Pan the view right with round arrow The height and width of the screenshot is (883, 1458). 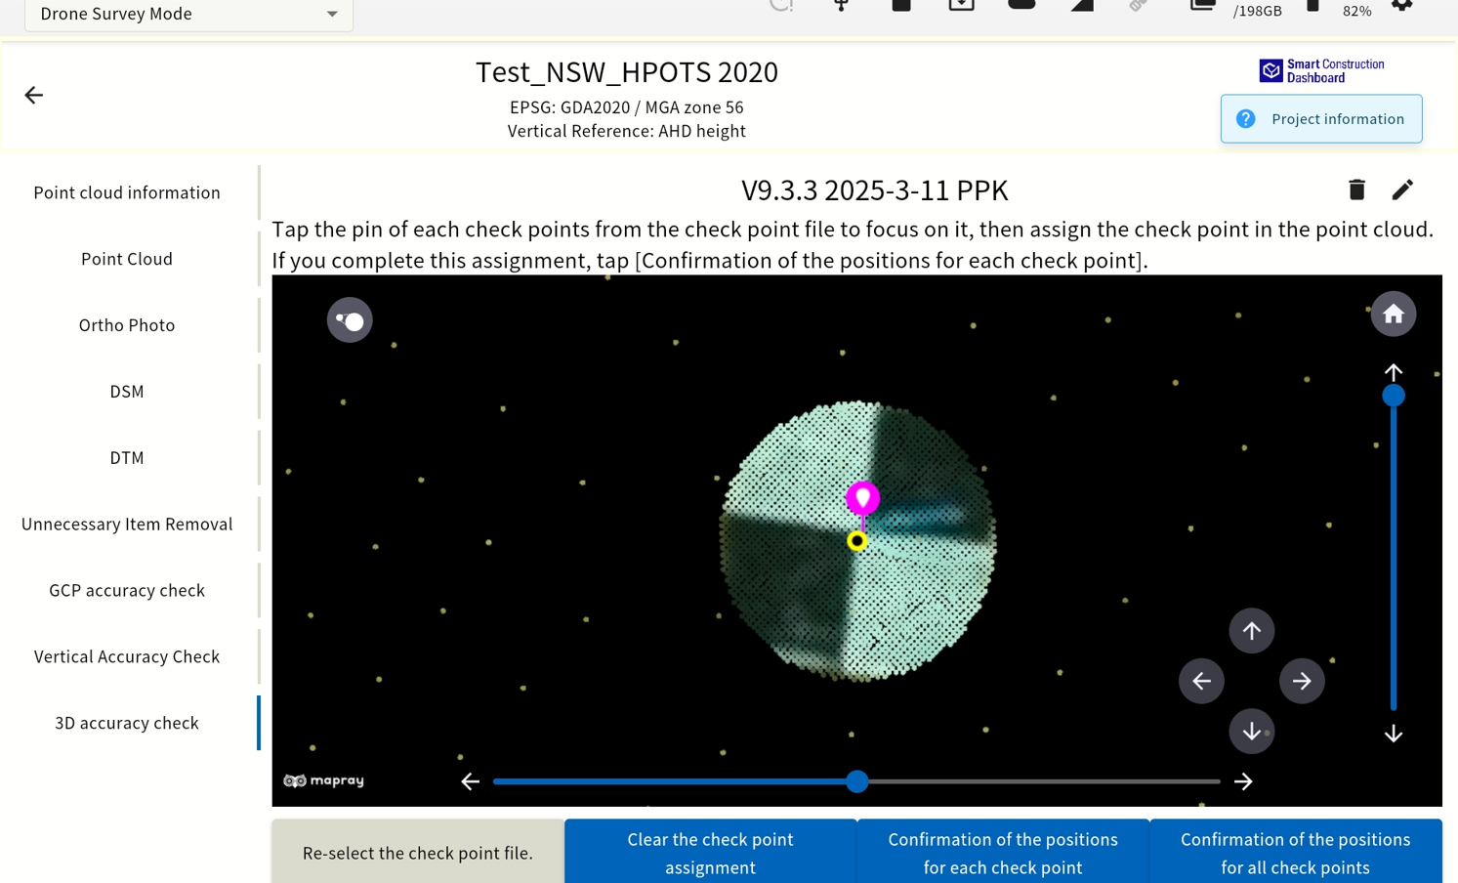1302,681
